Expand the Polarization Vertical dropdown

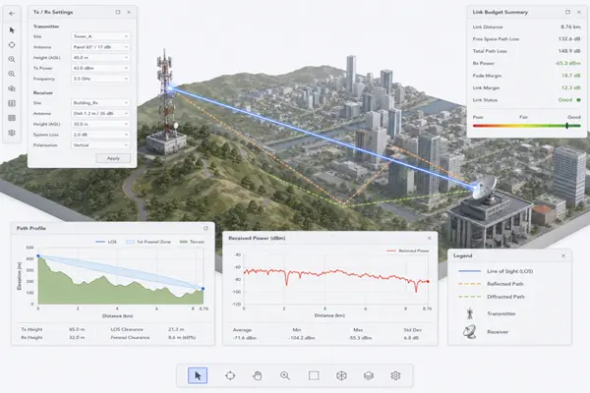100,144
